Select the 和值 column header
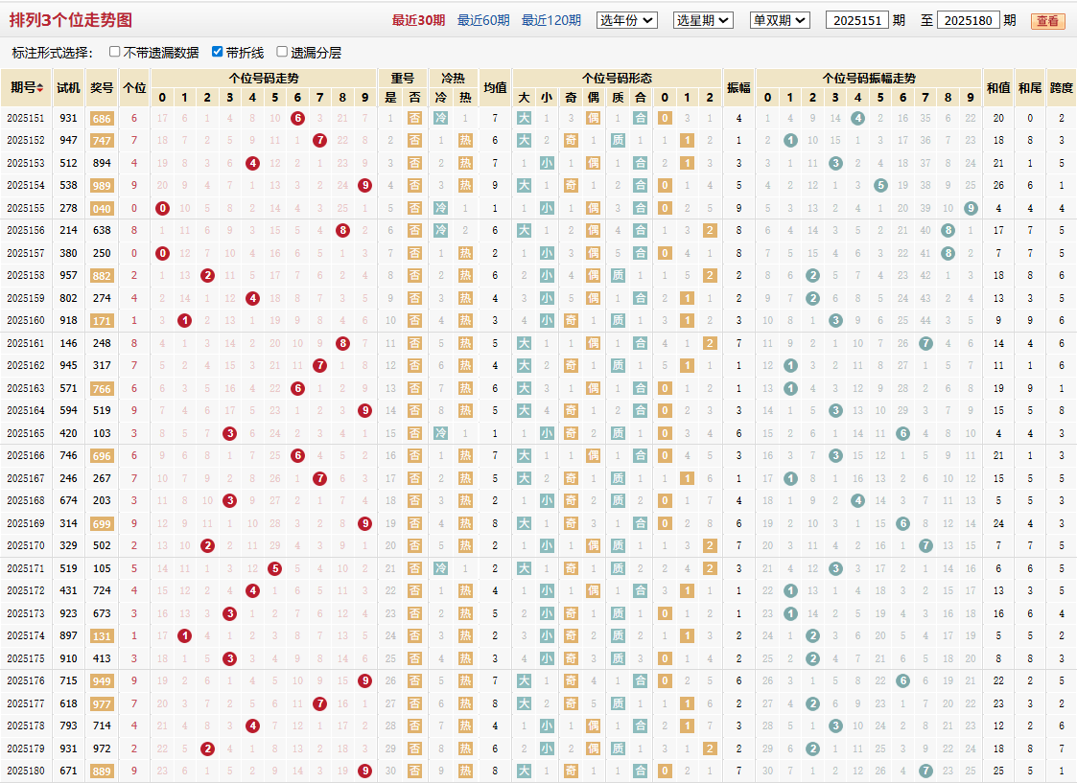This screenshot has height=783, width=1077. click(x=998, y=87)
